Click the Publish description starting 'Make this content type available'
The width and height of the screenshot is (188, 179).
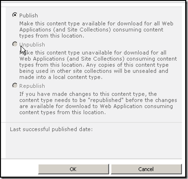(x=96, y=30)
